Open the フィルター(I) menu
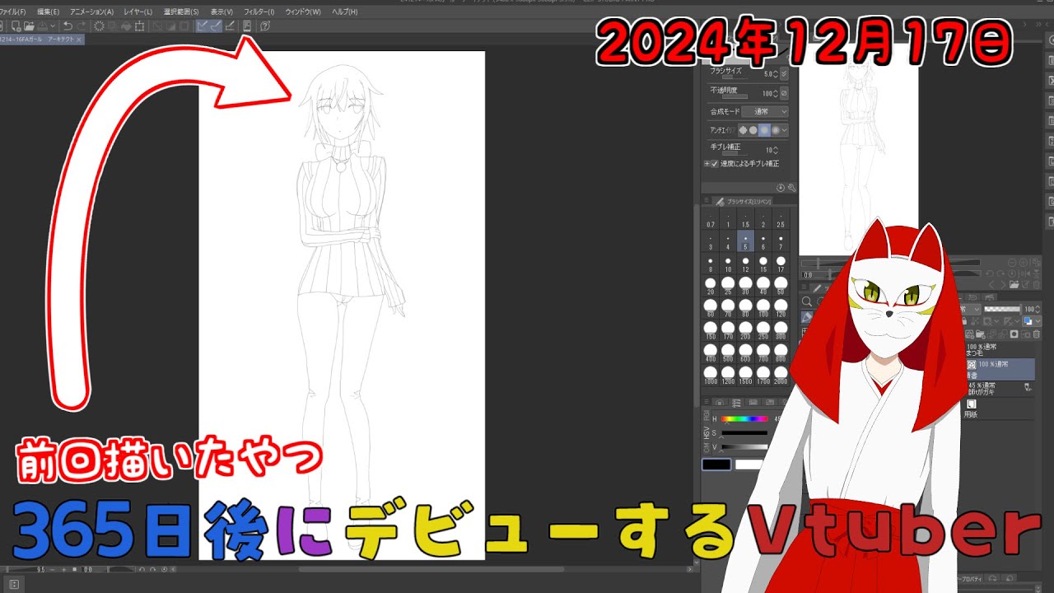This screenshot has height=593, width=1054. [259, 12]
